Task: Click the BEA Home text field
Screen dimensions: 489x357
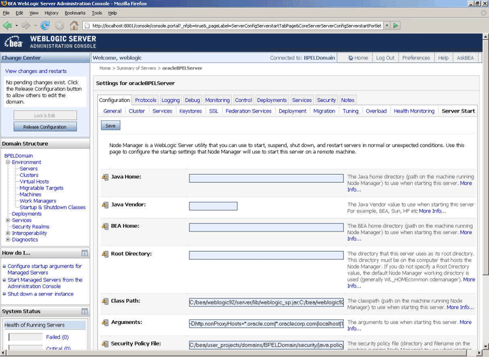Action: coord(266,227)
